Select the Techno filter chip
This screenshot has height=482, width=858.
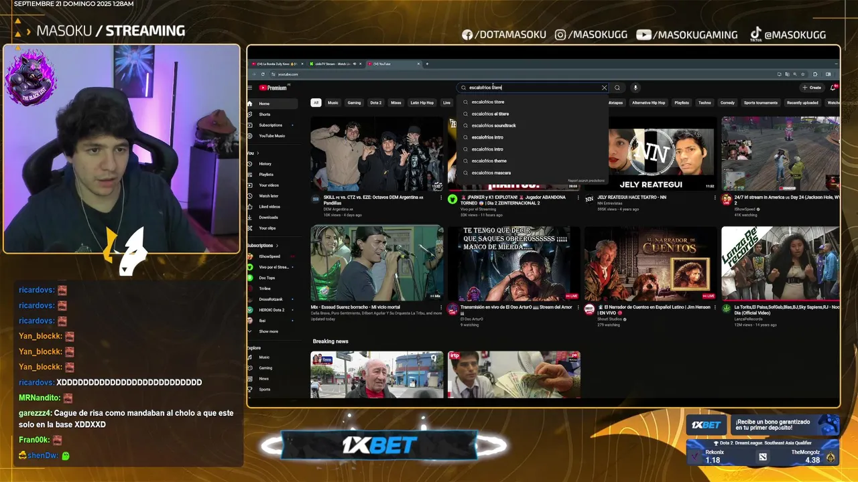click(x=704, y=103)
